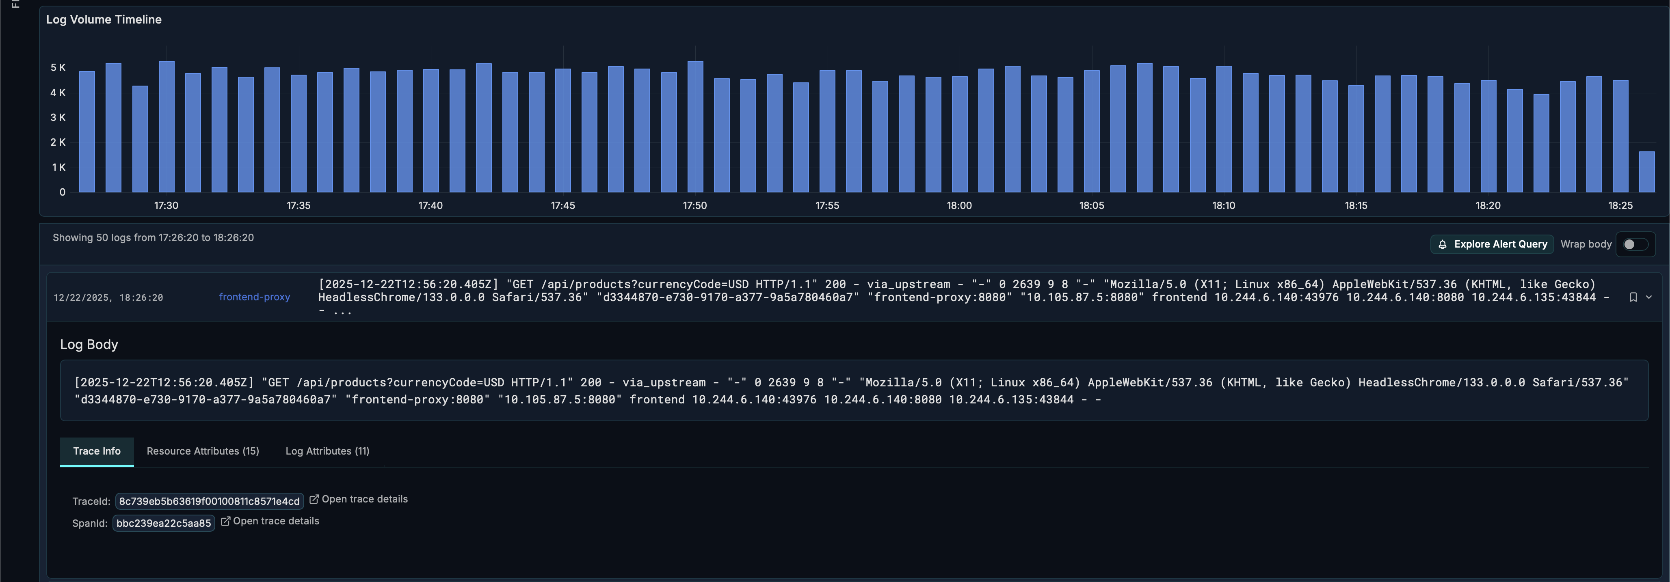Screen dimensions: 1670x582
Task: Click the bell icon in Explore Alert Query
Action: (1443, 244)
